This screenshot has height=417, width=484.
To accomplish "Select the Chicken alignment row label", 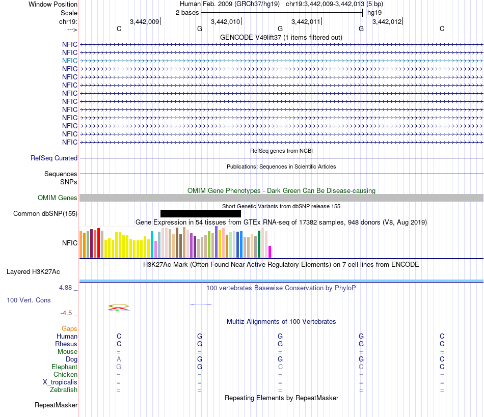I will click(65, 374).
